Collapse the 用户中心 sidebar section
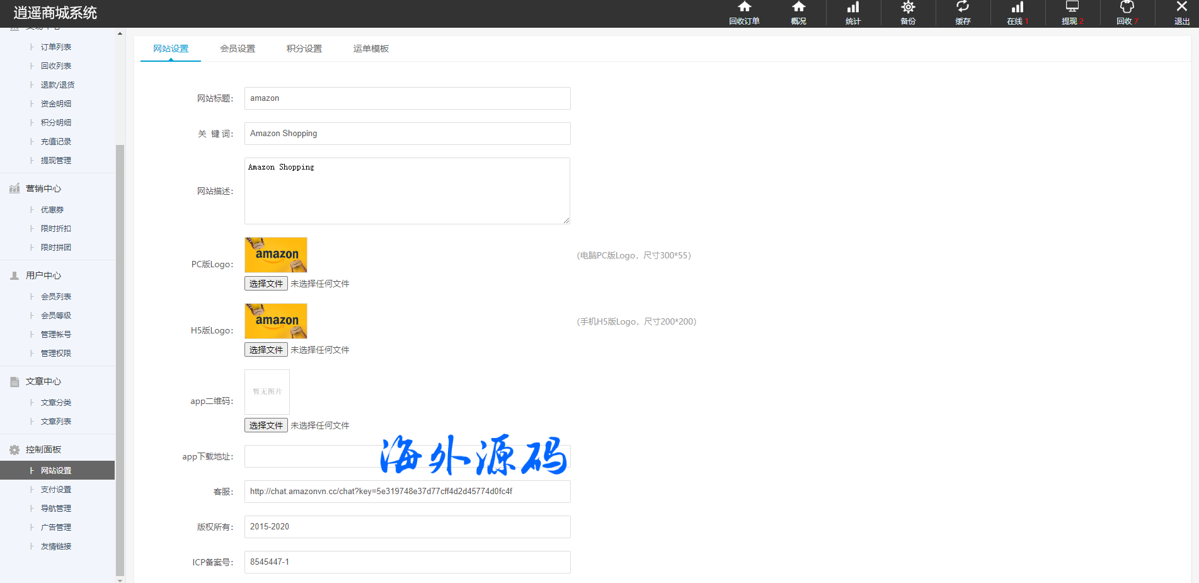Image resolution: width=1199 pixels, height=583 pixels. (x=43, y=275)
